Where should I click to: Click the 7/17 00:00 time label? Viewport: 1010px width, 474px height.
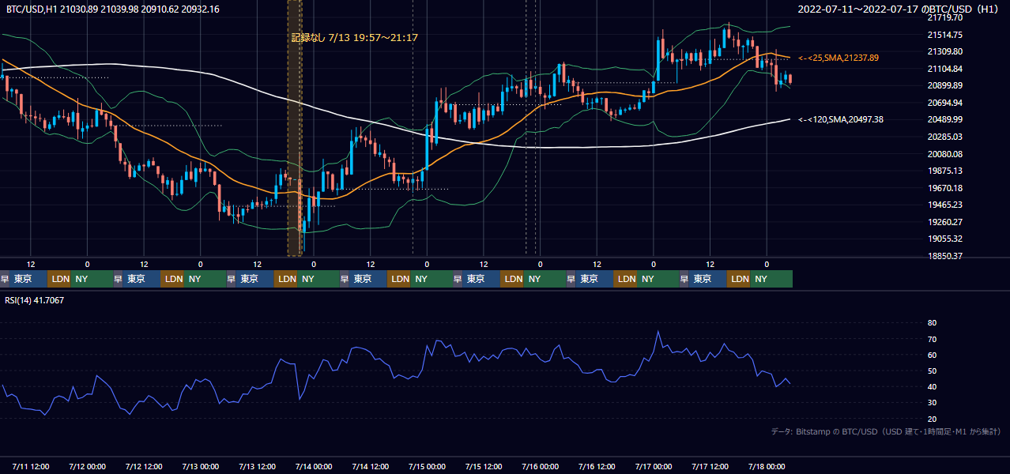(x=654, y=466)
